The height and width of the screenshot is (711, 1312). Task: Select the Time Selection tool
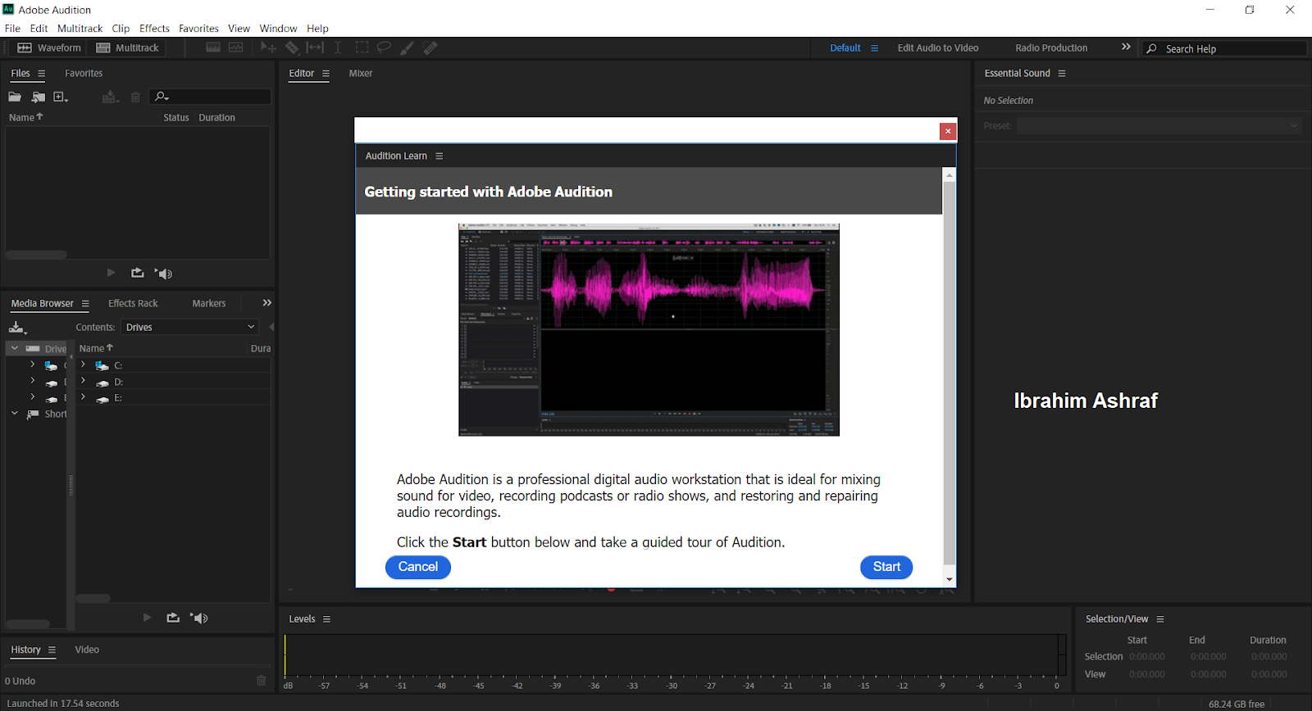click(338, 48)
